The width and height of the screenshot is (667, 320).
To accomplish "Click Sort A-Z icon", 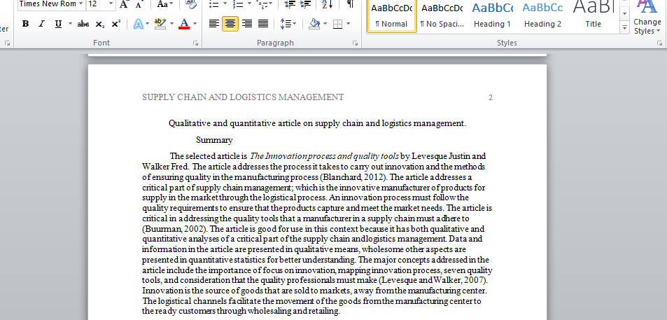I will [327, 4].
